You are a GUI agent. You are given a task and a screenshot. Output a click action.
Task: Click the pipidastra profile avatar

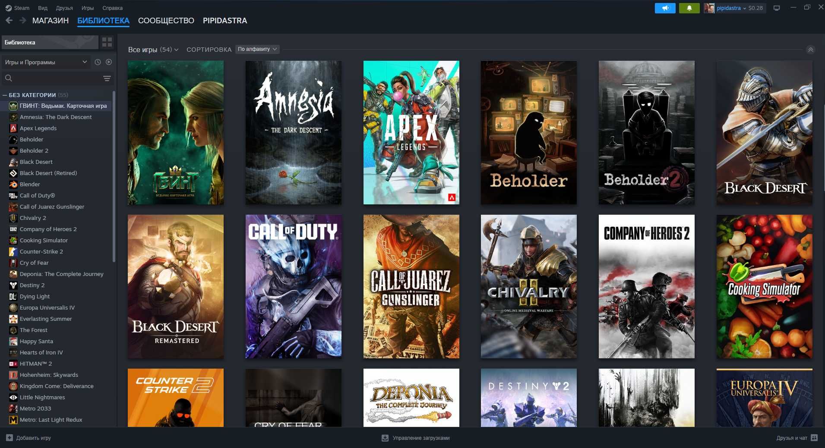tap(709, 8)
